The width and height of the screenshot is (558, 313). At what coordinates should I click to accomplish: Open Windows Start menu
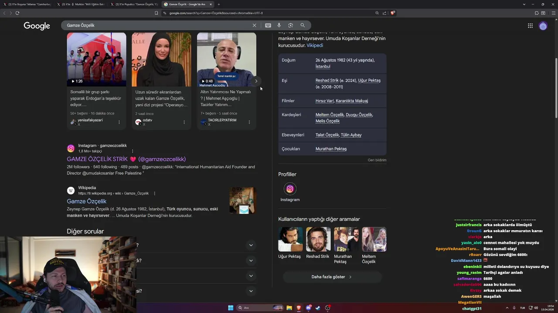(x=231, y=308)
